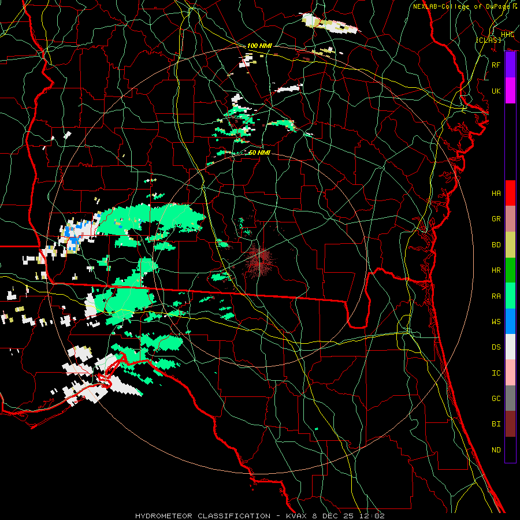
Task: Click the 'RA' legend label
Action: pos(496,296)
